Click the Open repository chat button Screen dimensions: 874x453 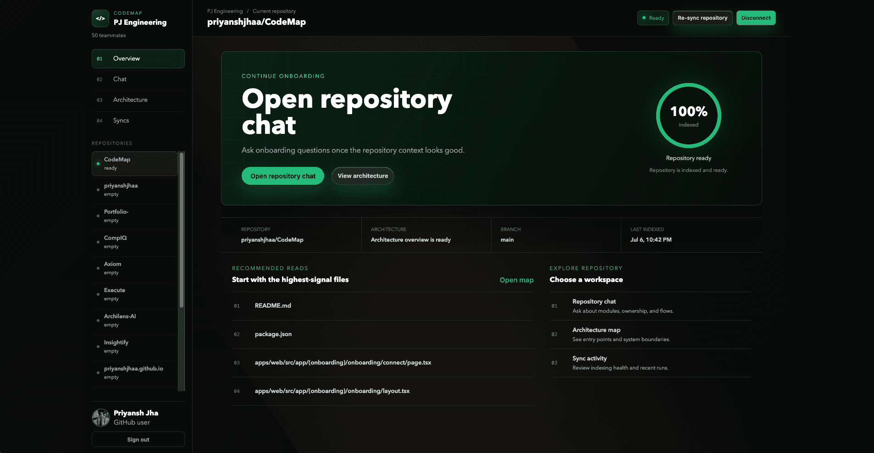click(283, 176)
